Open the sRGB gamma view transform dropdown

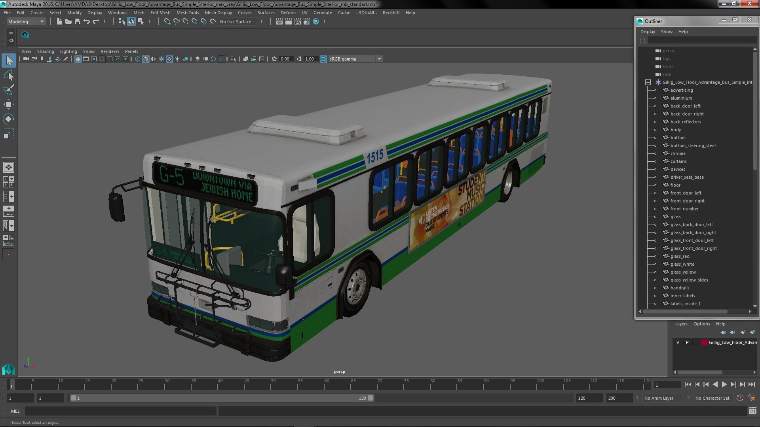[355, 59]
